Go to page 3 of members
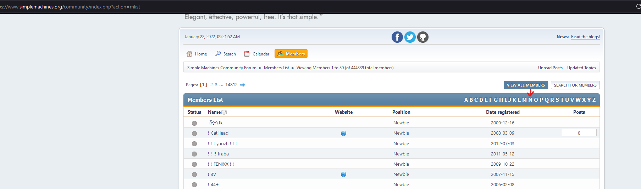Image resolution: width=641 pixels, height=189 pixels. pyautogui.click(x=216, y=85)
